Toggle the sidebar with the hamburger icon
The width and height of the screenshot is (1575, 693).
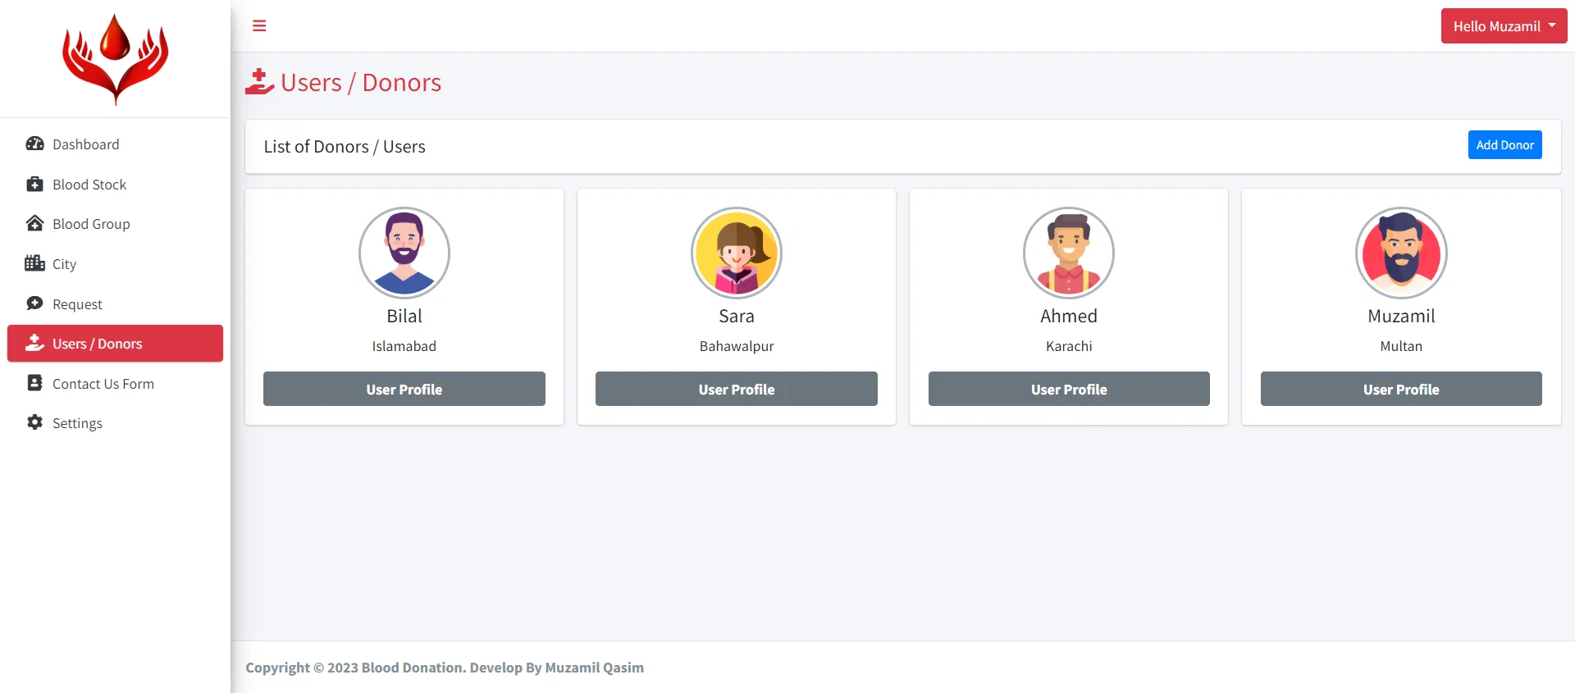coord(259,26)
